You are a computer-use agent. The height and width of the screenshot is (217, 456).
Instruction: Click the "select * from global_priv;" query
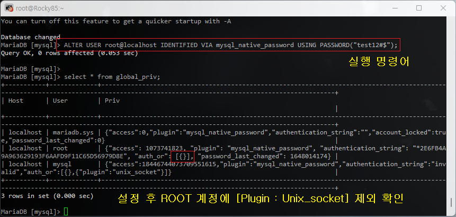point(112,77)
